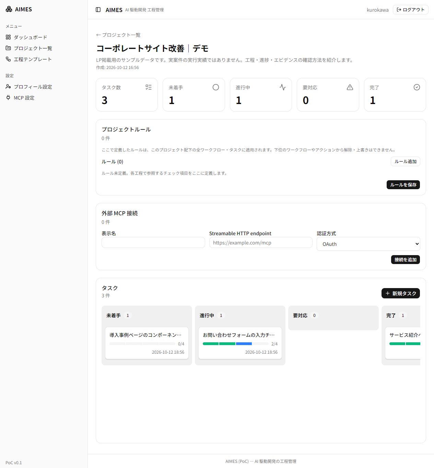Screen dimensions: 434x468
Task: Click the checklist icon on タスク数 card
Action: [x=149, y=87]
